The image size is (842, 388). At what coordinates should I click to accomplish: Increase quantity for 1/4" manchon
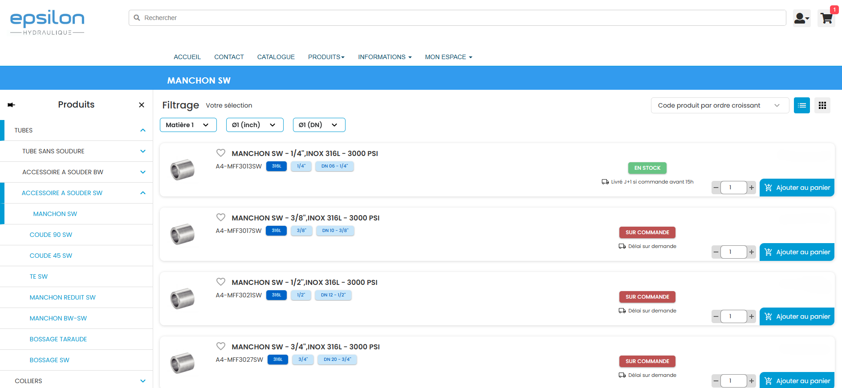click(752, 188)
